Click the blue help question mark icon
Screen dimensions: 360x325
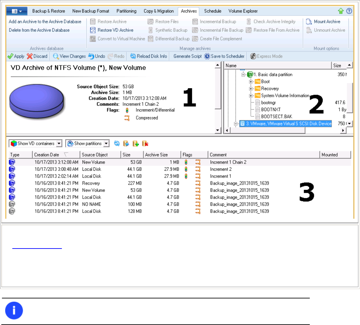click(x=349, y=11)
